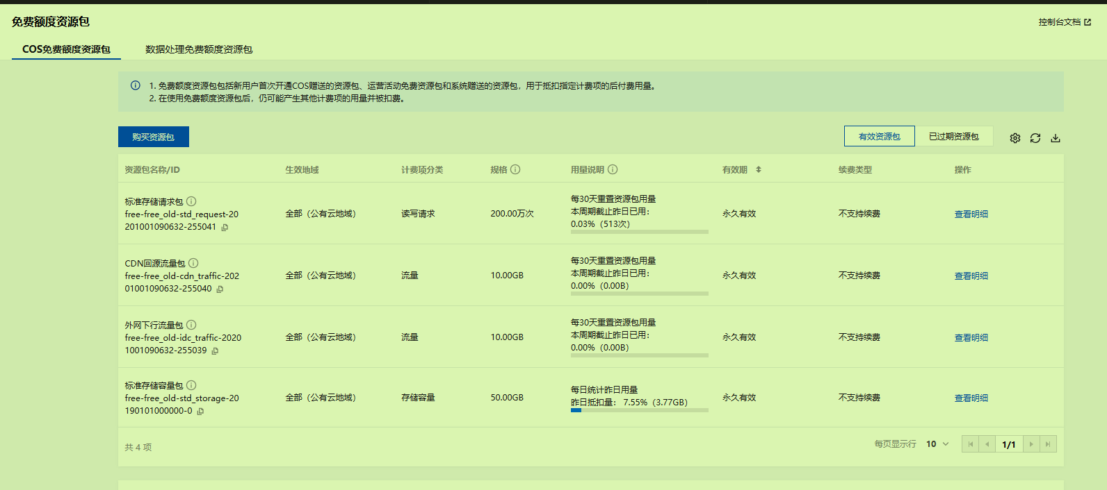The width and height of the screenshot is (1107, 490).
Task: Click 生效地域 column header
Action: click(302, 169)
